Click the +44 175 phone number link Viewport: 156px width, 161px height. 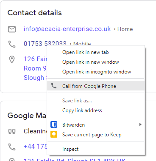tap(35, 147)
